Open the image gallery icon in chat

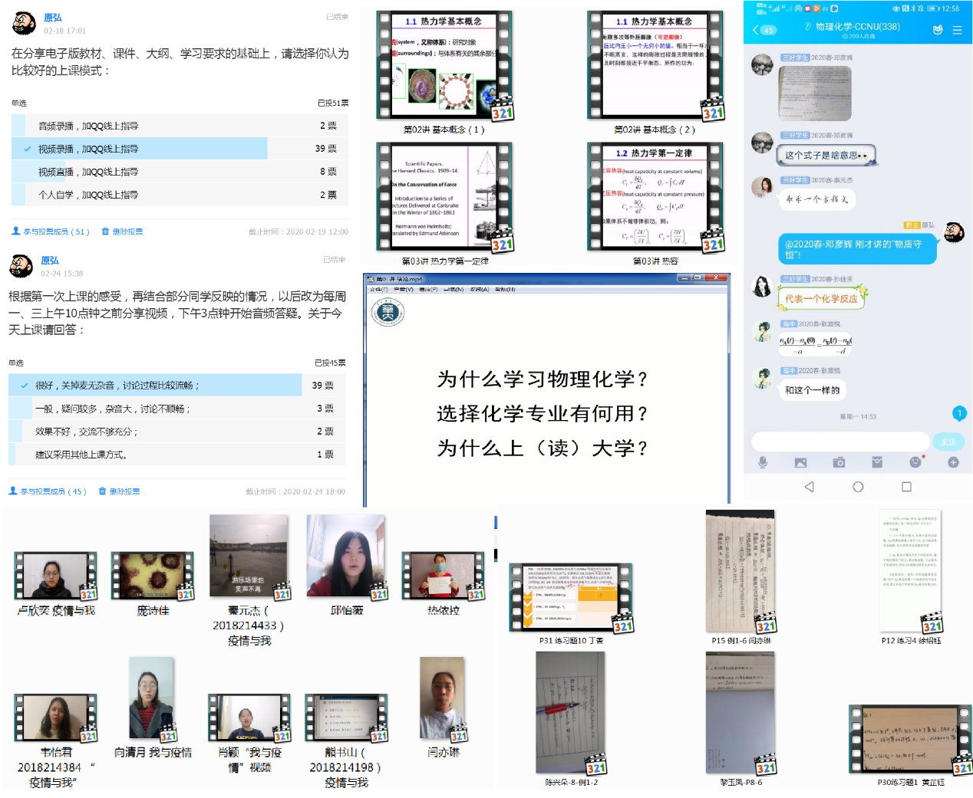(x=800, y=462)
